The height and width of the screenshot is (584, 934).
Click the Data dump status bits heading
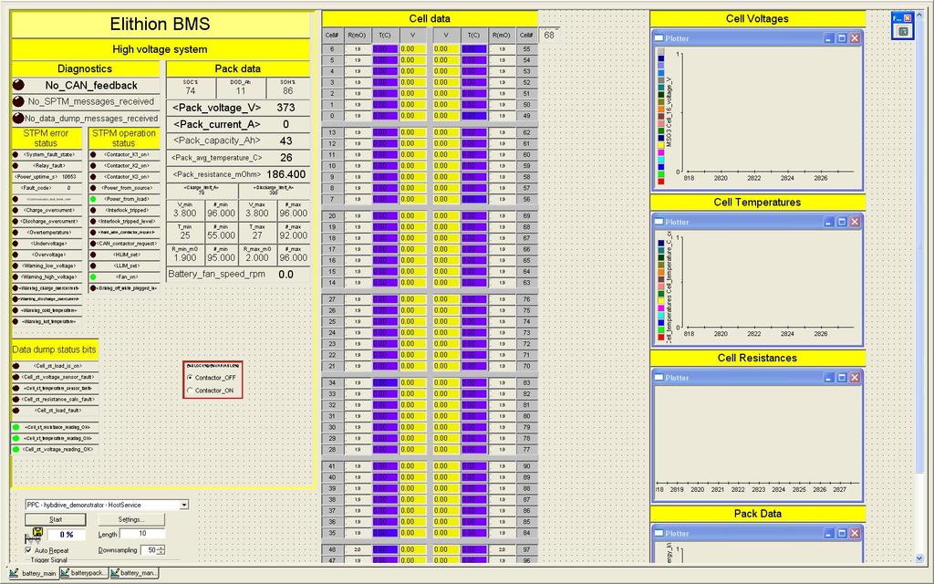54,349
